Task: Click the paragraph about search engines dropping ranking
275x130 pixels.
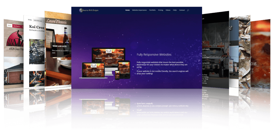Action: coord(162,72)
